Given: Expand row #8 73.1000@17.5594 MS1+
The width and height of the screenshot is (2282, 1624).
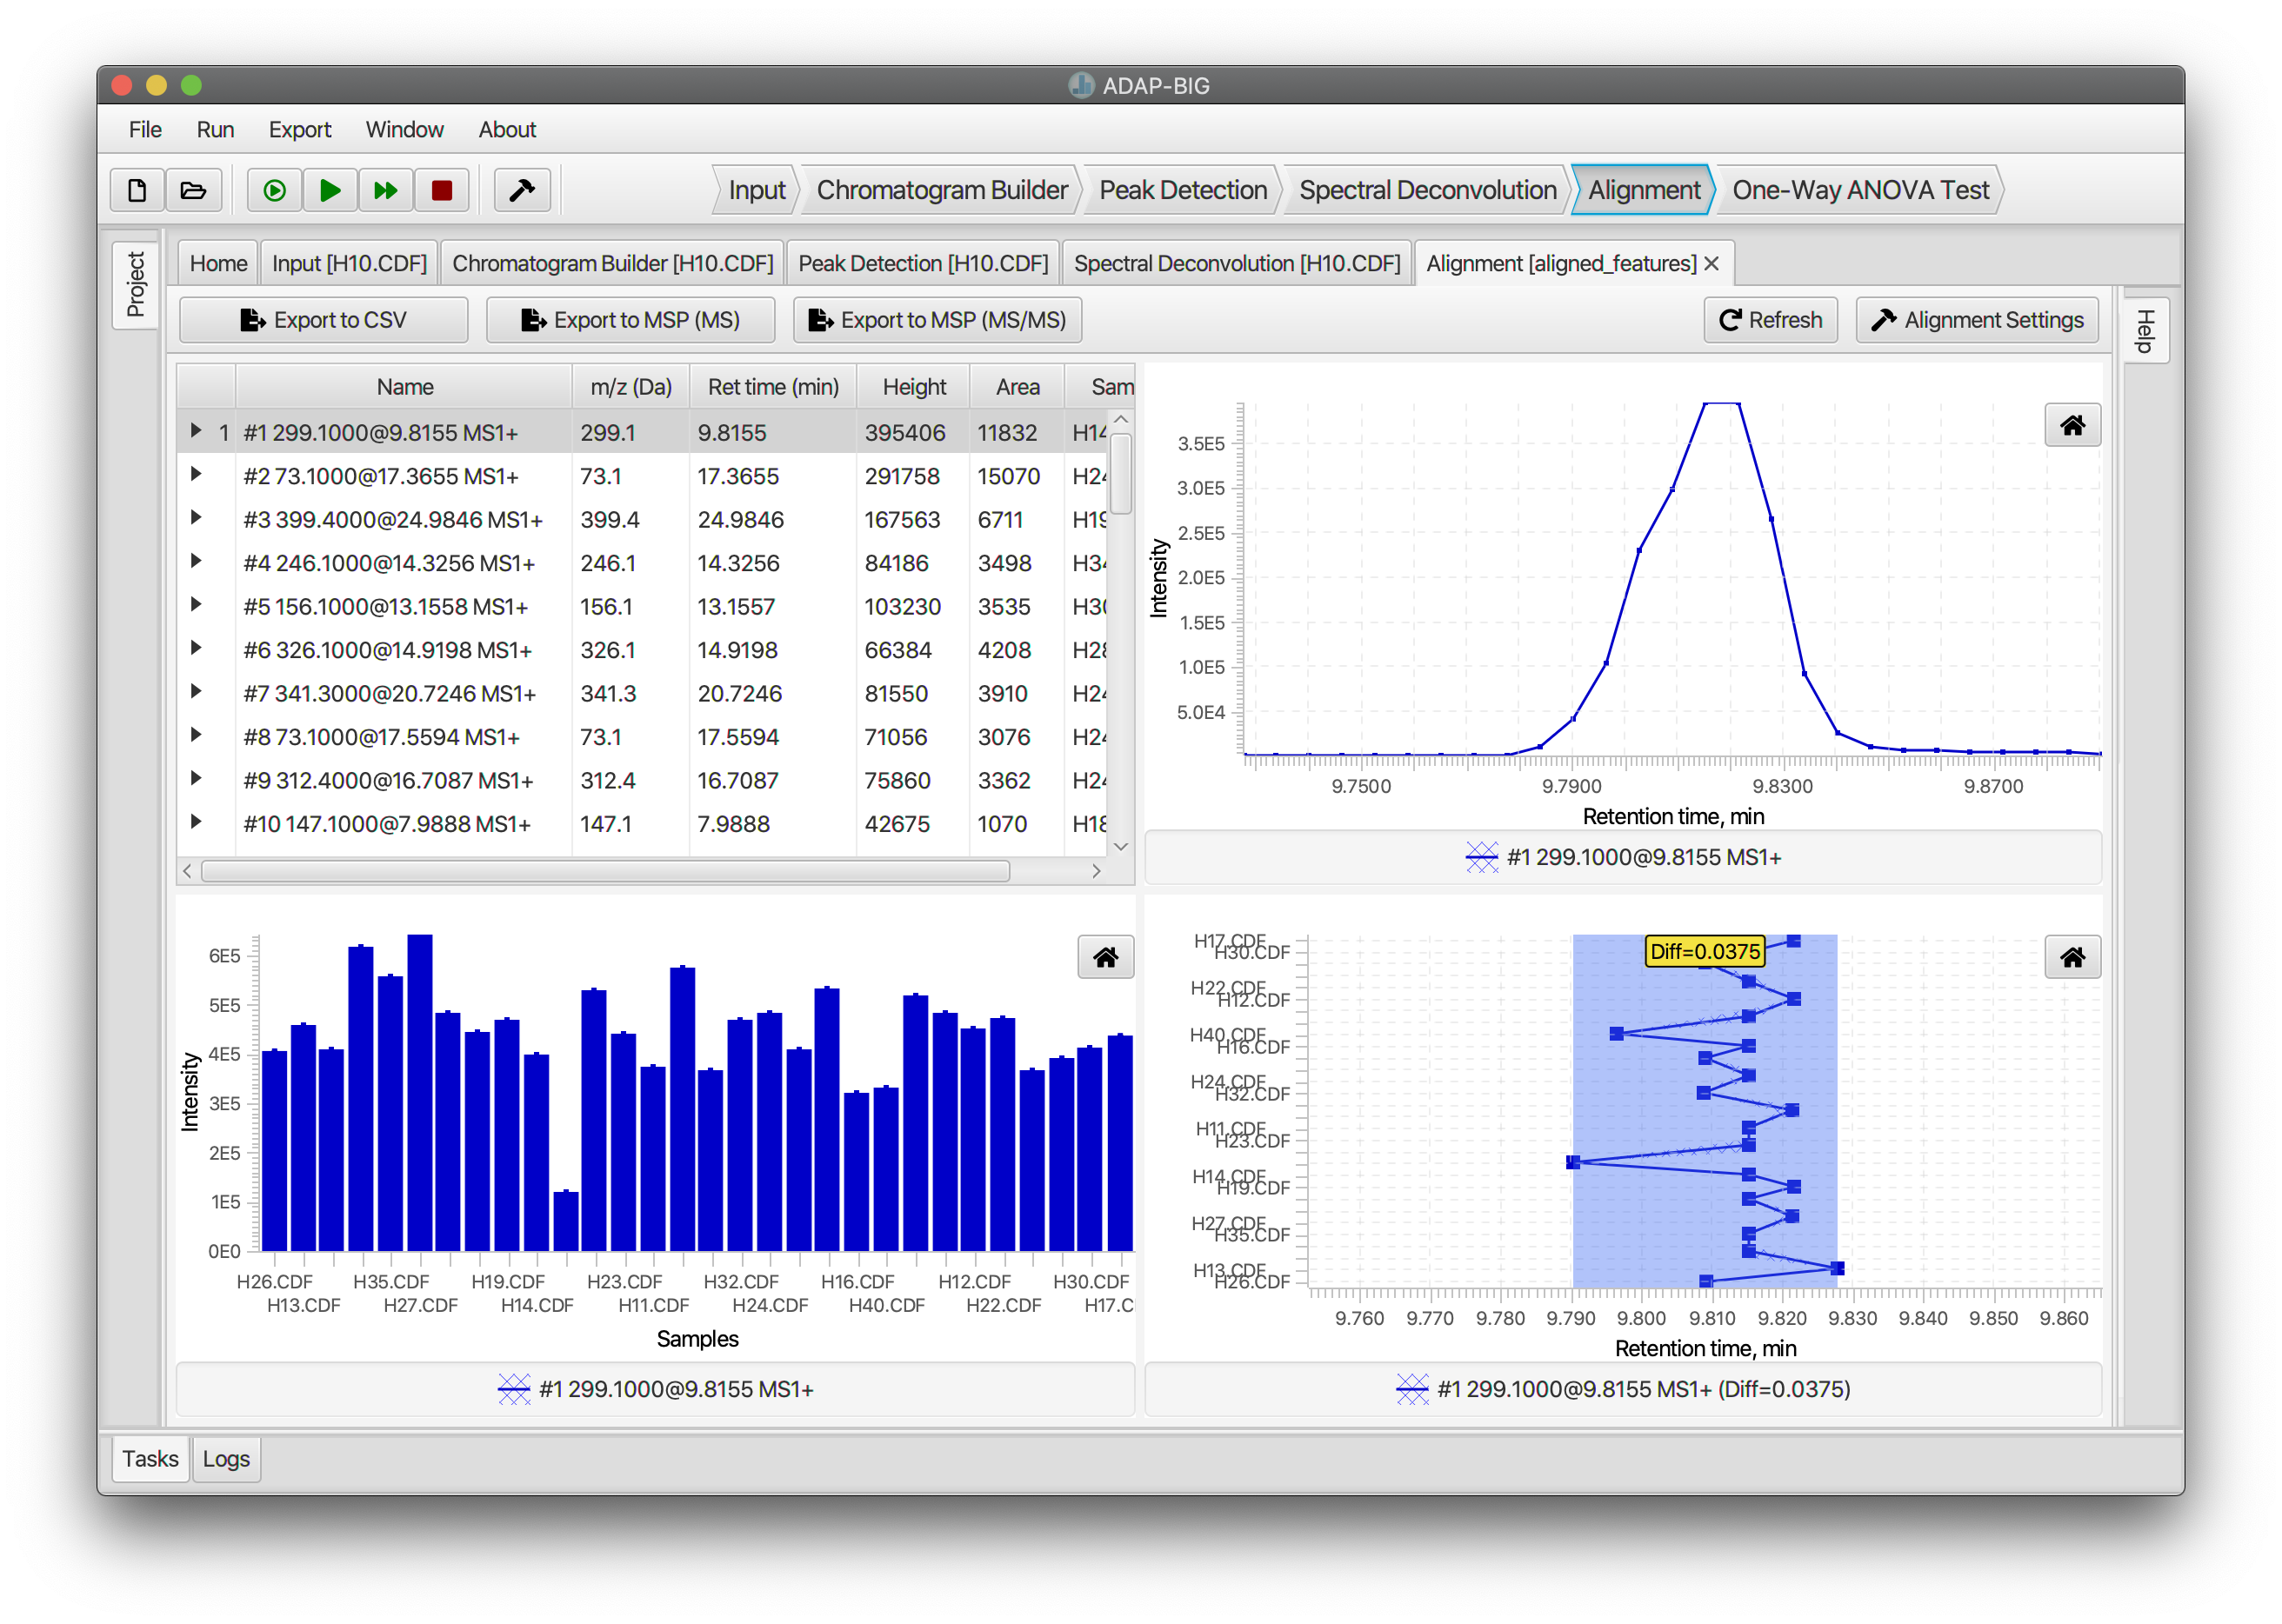Looking at the screenshot, I should point(196,735).
